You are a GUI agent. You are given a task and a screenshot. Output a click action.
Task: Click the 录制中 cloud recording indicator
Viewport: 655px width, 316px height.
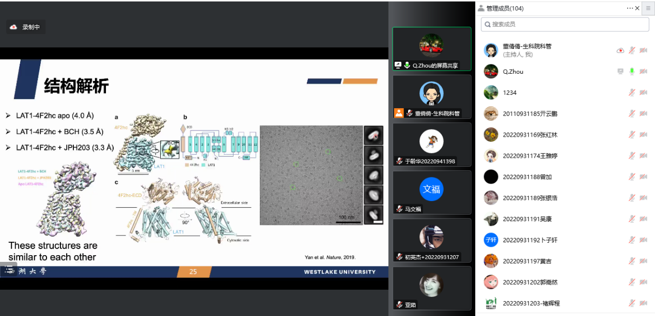tap(26, 27)
